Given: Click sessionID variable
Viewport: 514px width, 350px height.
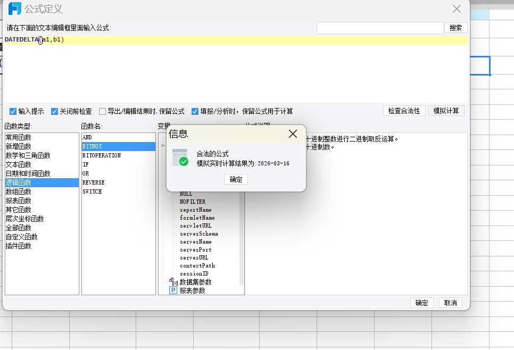Looking at the screenshot, I should tap(194, 273).
